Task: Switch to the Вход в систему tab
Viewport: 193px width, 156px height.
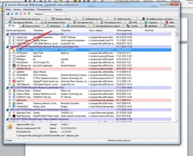Action: click(31, 26)
